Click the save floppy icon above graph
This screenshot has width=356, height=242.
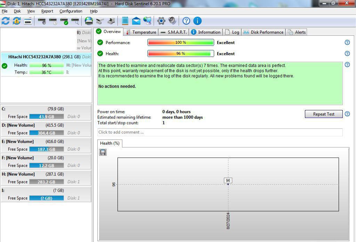103,152
